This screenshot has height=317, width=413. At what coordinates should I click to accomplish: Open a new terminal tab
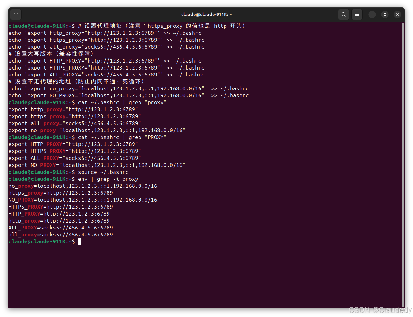point(16,15)
